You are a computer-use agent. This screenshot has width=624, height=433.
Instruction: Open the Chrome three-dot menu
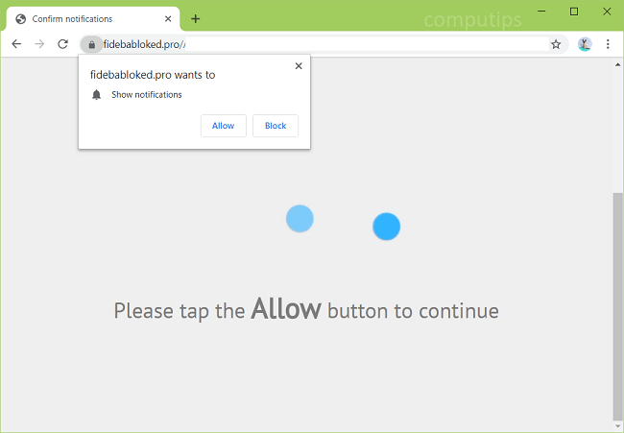tap(608, 44)
